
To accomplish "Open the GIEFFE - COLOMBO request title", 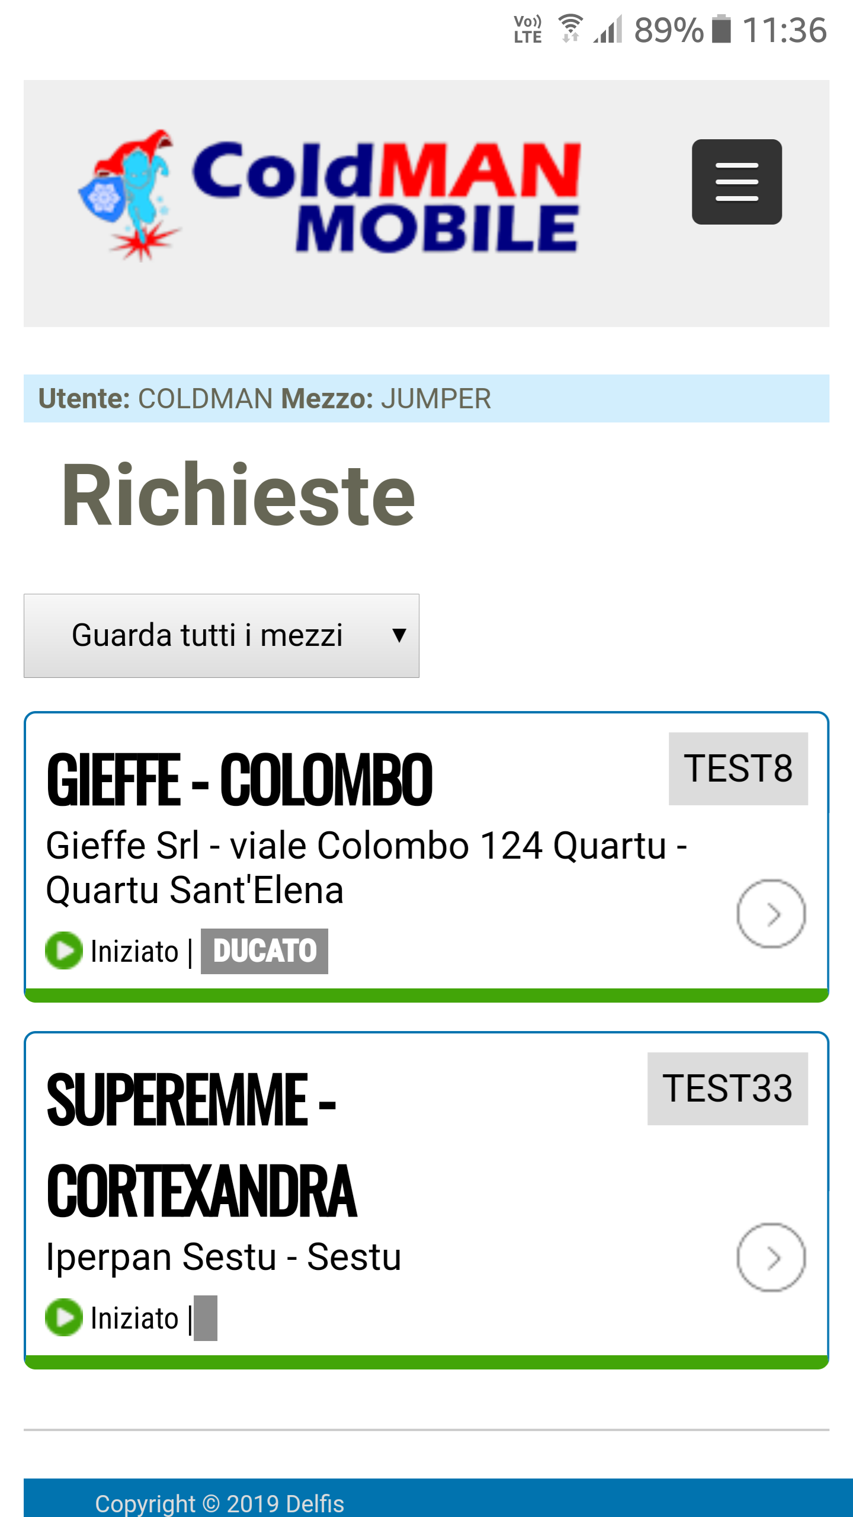I will (239, 780).
